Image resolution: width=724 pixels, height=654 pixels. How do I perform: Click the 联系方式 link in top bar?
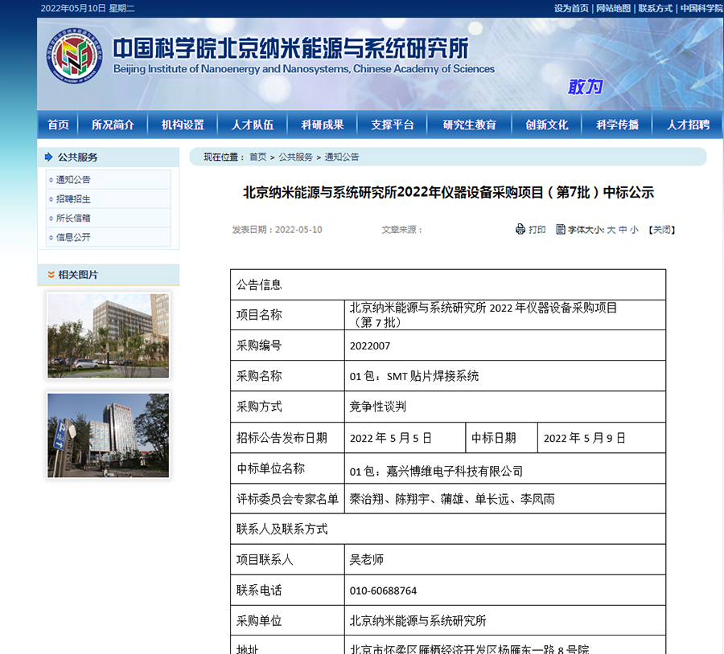coord(656,8)
